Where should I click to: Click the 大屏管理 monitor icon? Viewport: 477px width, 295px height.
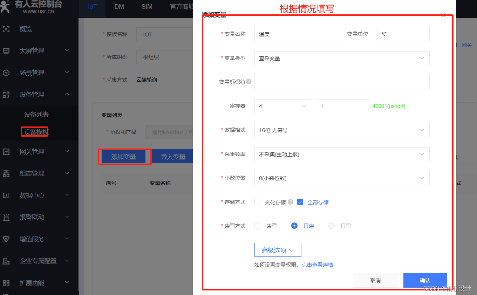pyautogui.click(x=6, y=51)
